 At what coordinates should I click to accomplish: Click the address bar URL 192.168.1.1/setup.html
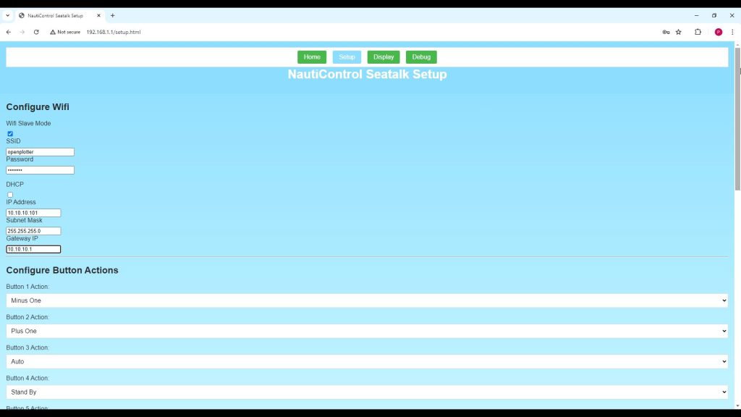[x=114, y=32]
